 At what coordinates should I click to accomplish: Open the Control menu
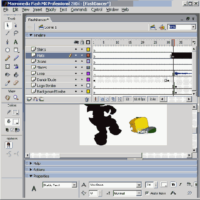coord(97,10)
